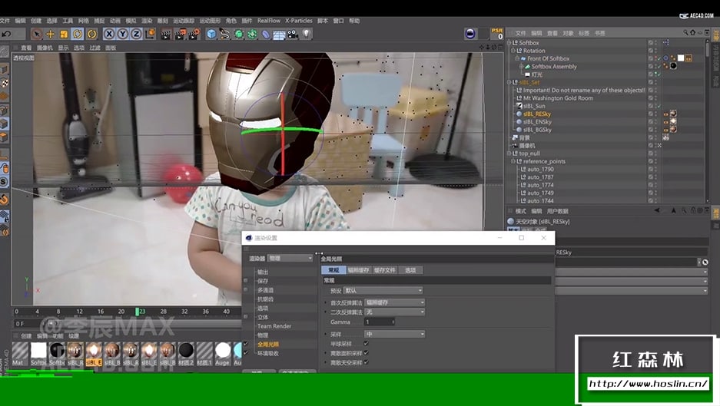Image resolution: width=720 pixels, height=406 pixels.
Task: Click the Gamma value input field
Action: tap(379, 322)
